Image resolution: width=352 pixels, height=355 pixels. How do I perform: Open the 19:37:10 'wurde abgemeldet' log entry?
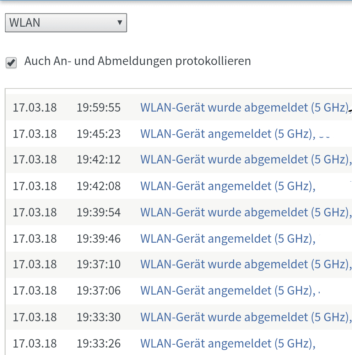246,264
